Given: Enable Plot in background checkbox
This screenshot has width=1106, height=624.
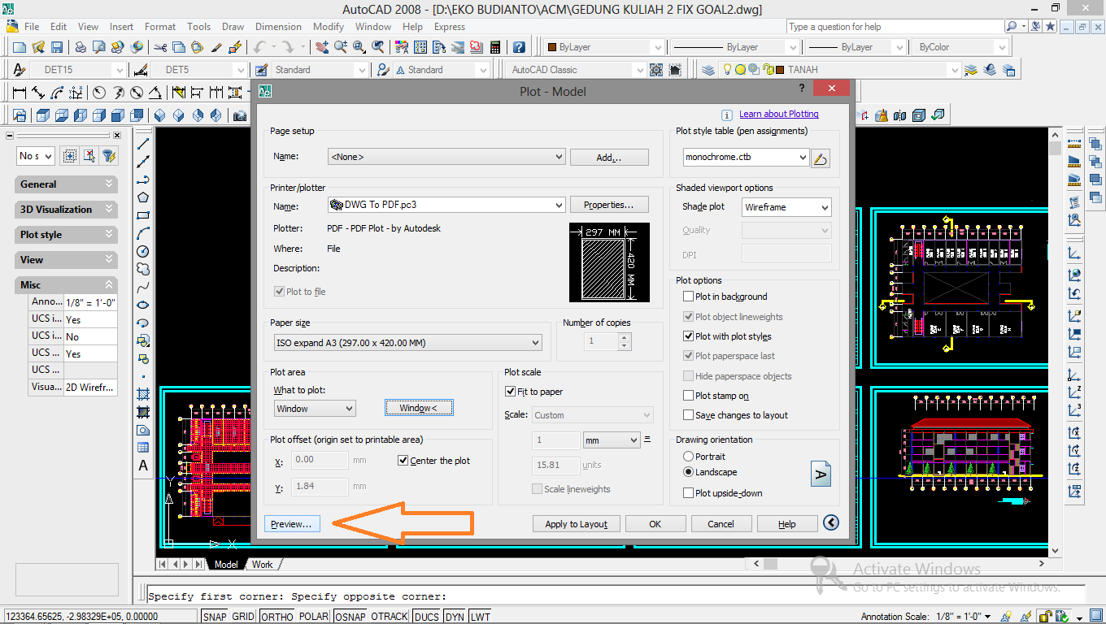Looking at the screenshot, I should click(x=689, y=297).
